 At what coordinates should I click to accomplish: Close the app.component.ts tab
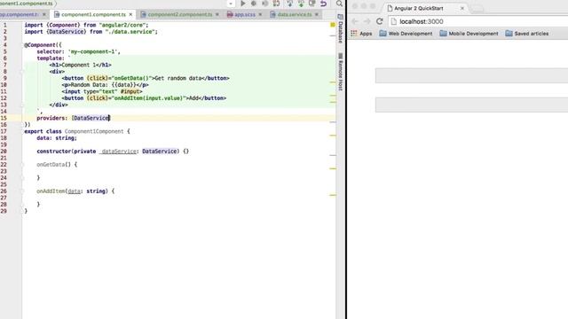(x=44, y=14)
